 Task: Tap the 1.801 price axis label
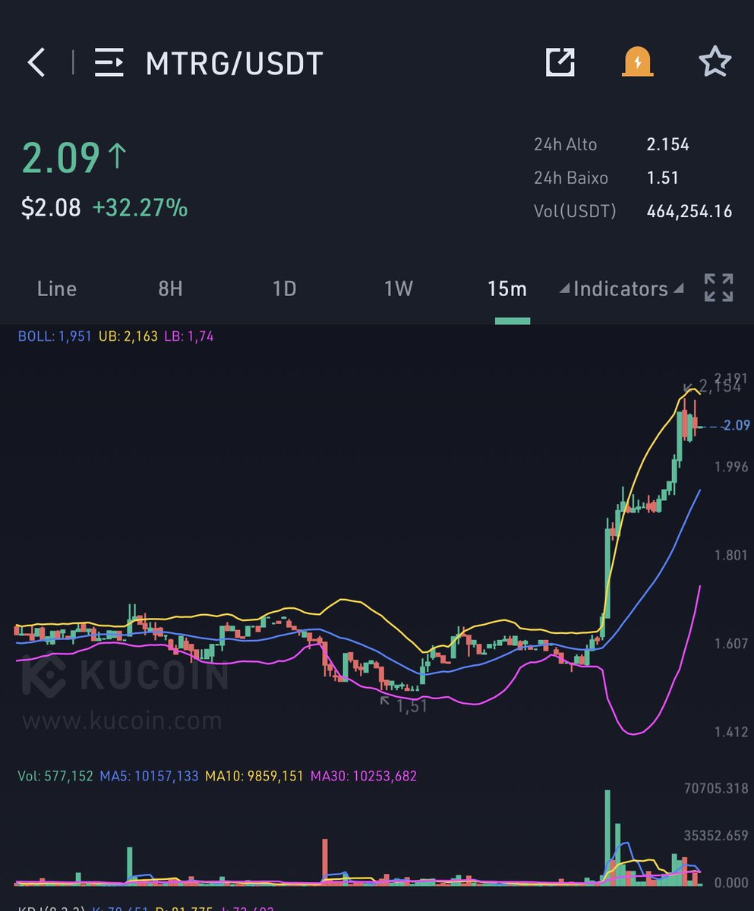[x=731, y=555]
